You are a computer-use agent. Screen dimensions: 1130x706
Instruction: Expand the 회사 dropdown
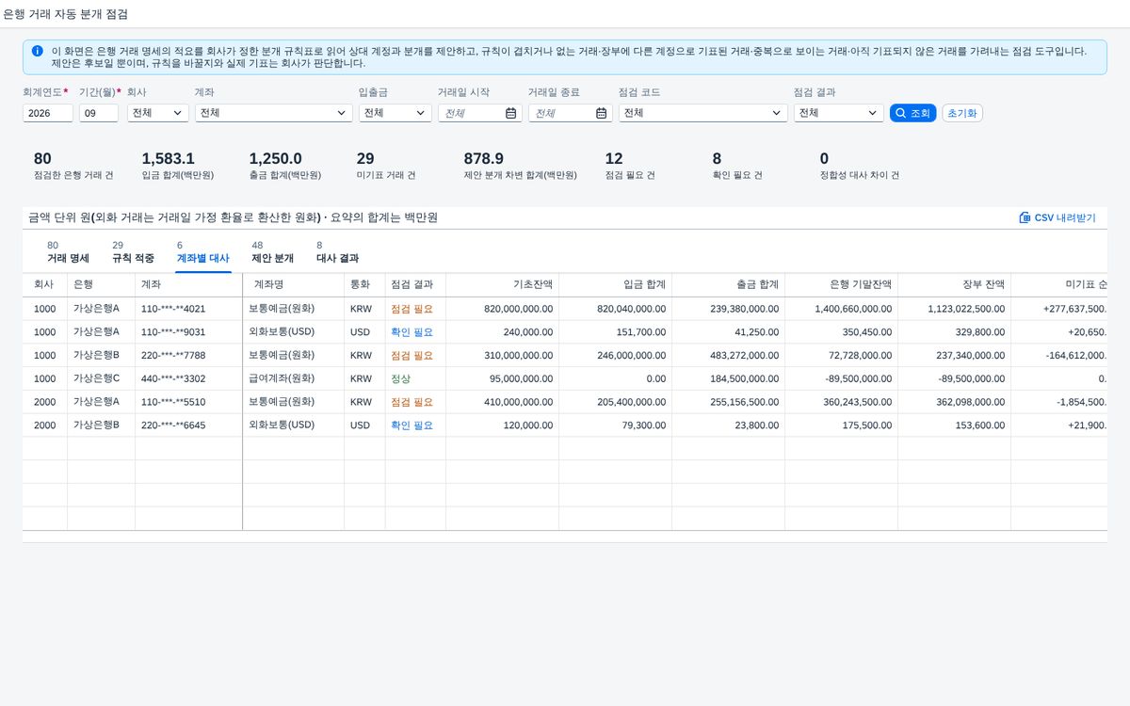pyautogui.click(x=179, y=113)
